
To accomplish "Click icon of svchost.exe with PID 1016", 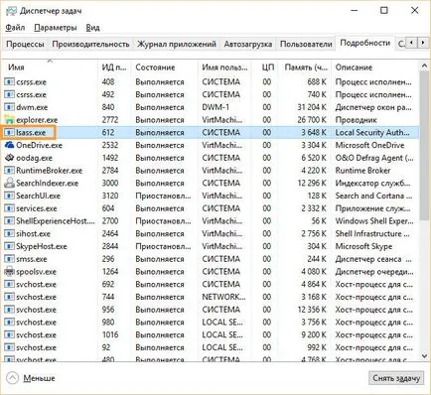I will point(9,334).
